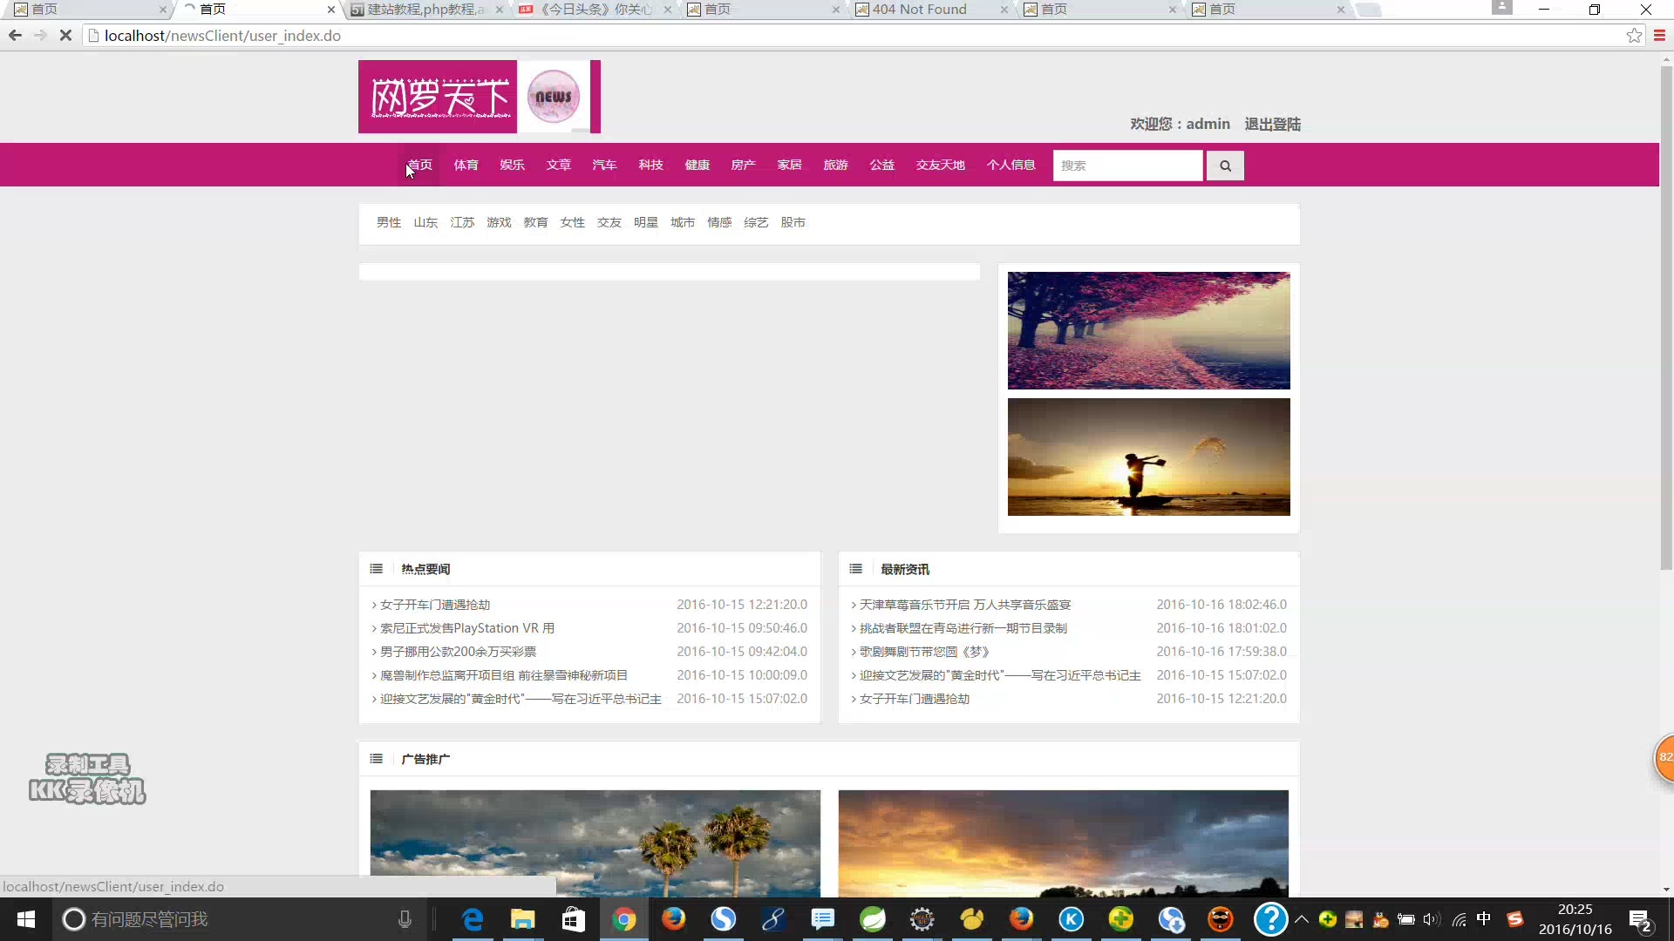This screenshot has height=941, width=1674.
Task: Click the 网罗天下 site logo
Action: pos(480,97)
